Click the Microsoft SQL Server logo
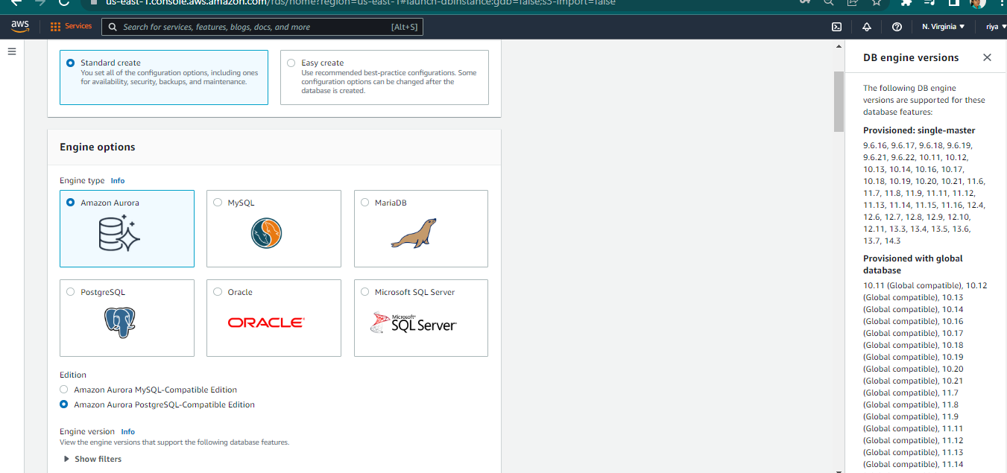This screenshot has width=1007, height=473. click(x=414, y=323)
